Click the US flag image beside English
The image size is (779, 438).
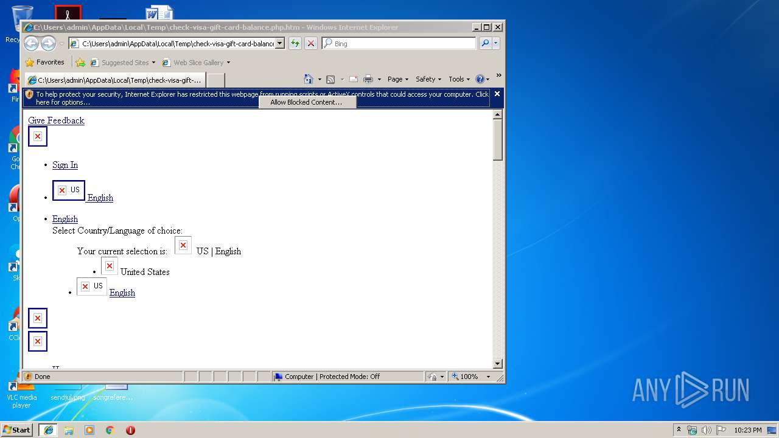(x=68, y=190)
